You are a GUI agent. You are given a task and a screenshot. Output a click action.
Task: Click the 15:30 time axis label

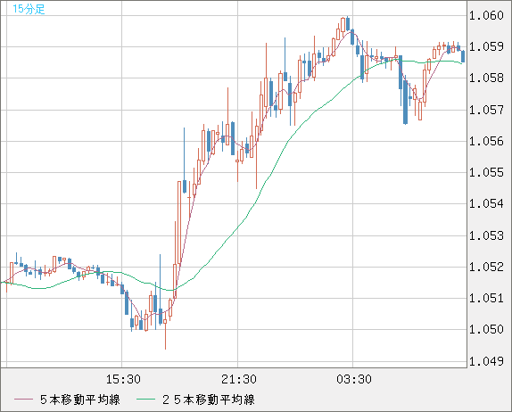pos(123,379)
